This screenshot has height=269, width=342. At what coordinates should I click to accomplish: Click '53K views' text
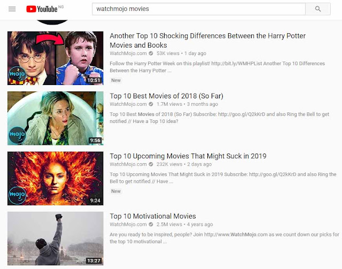pos(168,53)
